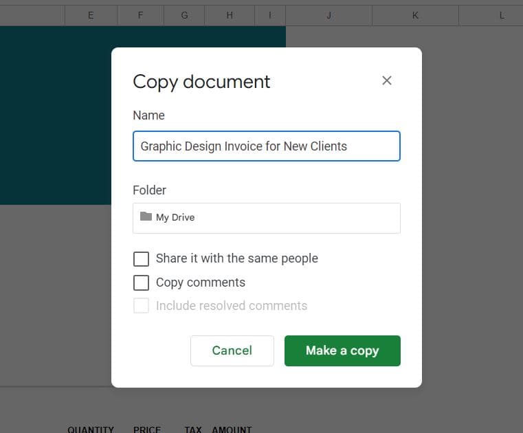Select the AMOUNT heading cell
Image resolution: width=523 pixels, height=433 pixels.
[x=232, y=429]
